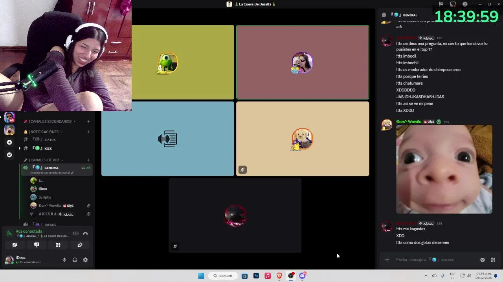Image resolution: width=503 pixels, height=282 pixels.
Task: Turn on camera in voice panel
Action: click(15, 245)
